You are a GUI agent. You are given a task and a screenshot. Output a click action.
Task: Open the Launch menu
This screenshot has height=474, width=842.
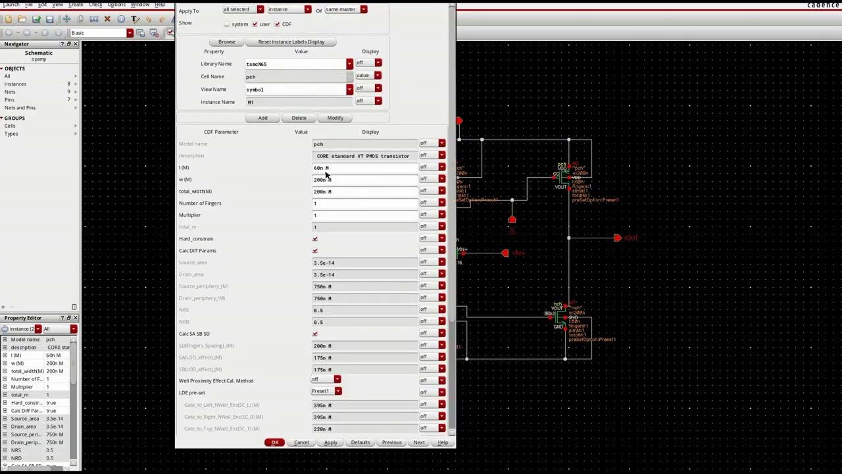11,5
